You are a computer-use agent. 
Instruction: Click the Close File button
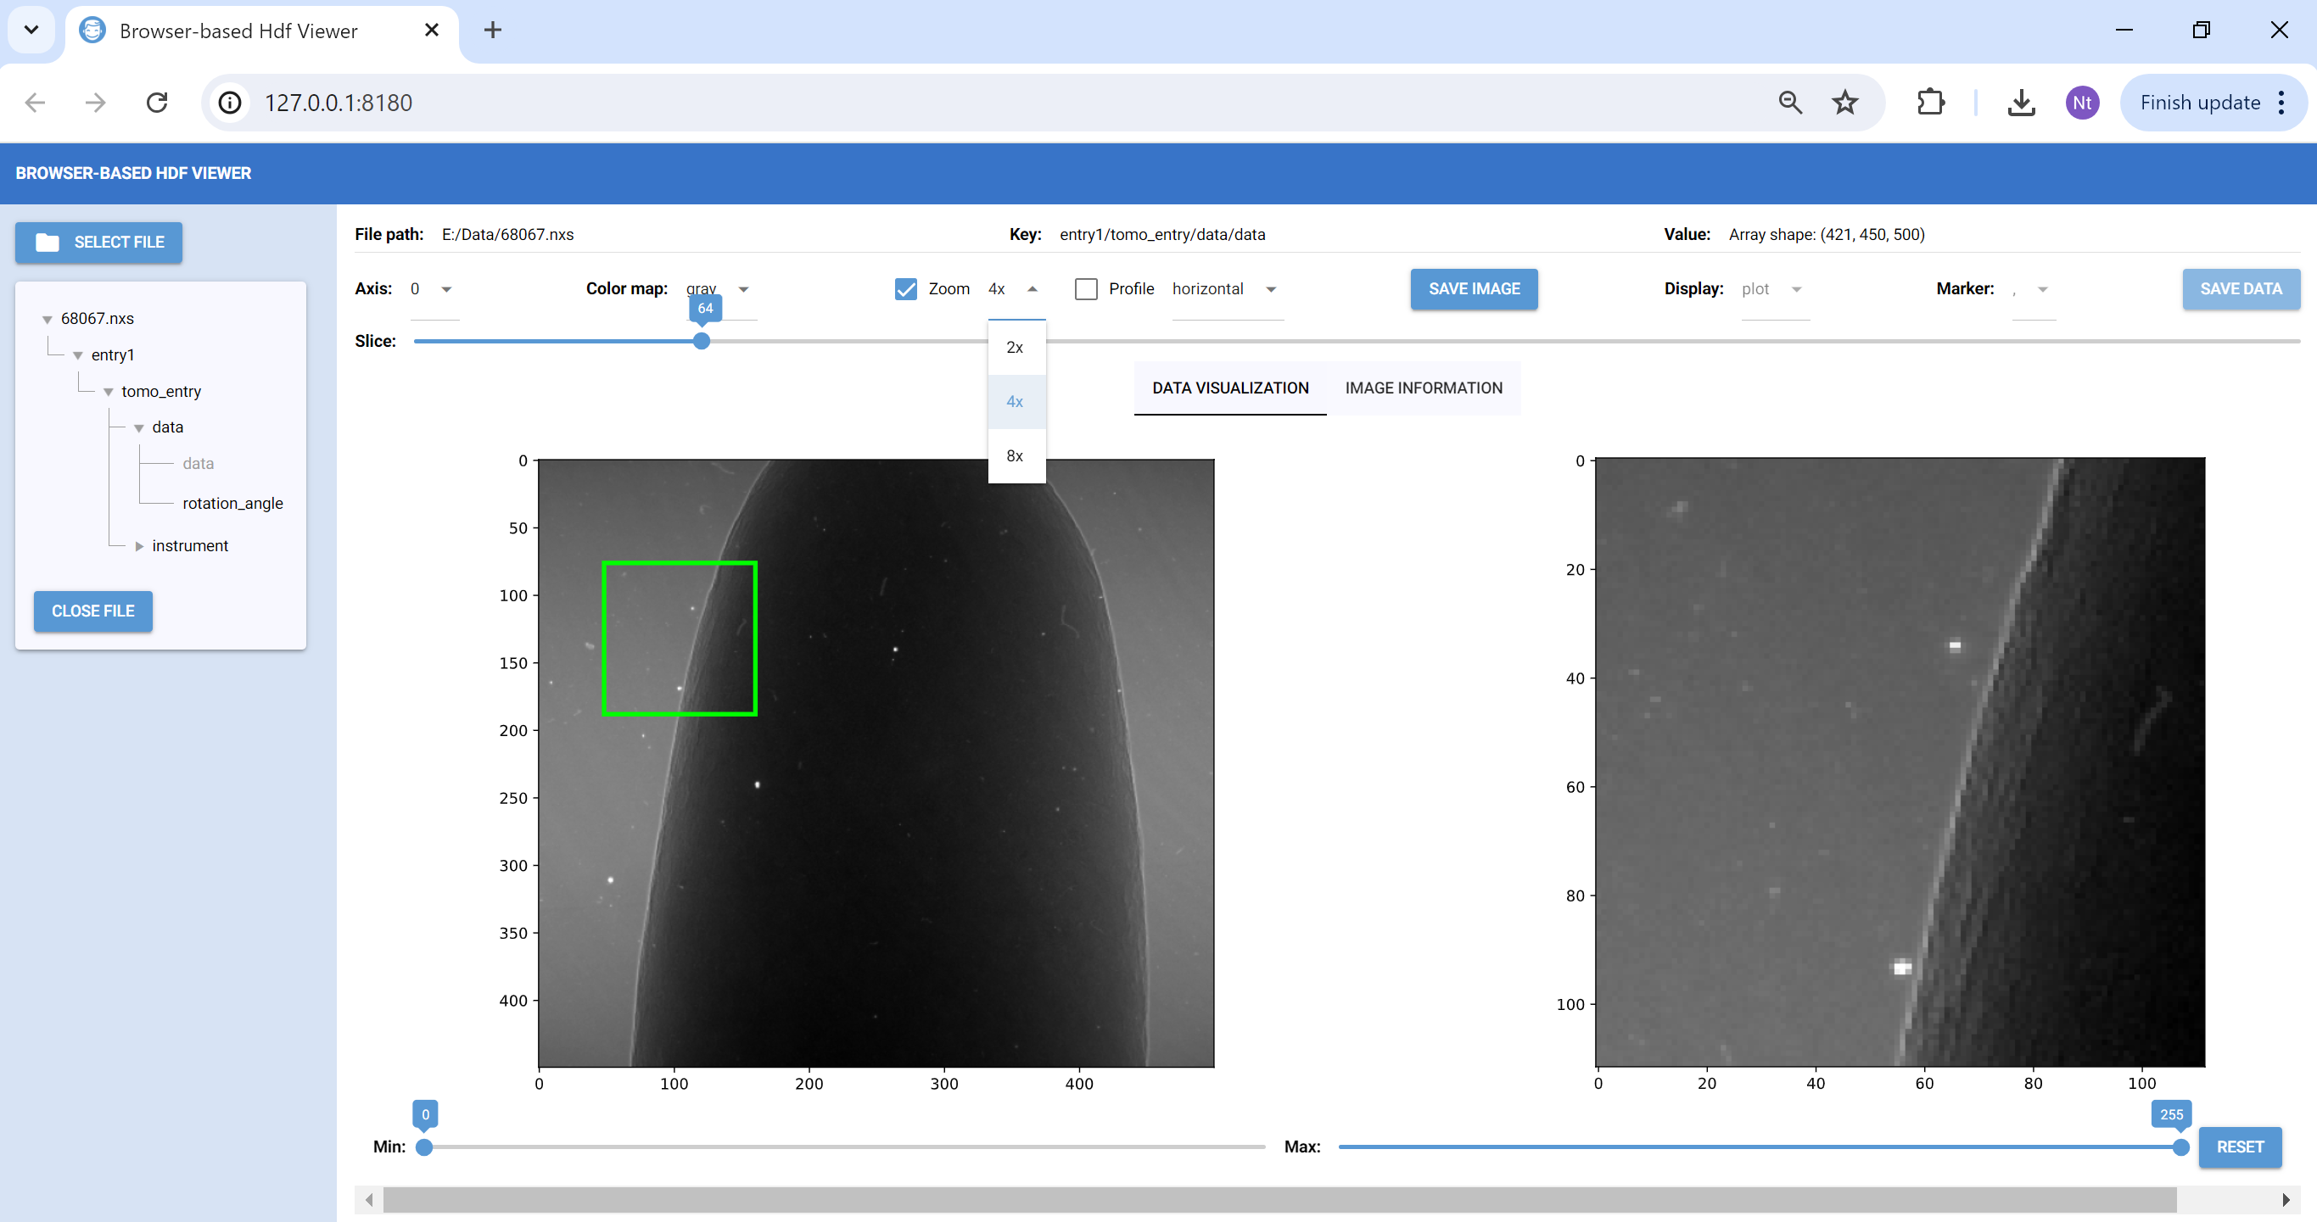coord(92,611)
